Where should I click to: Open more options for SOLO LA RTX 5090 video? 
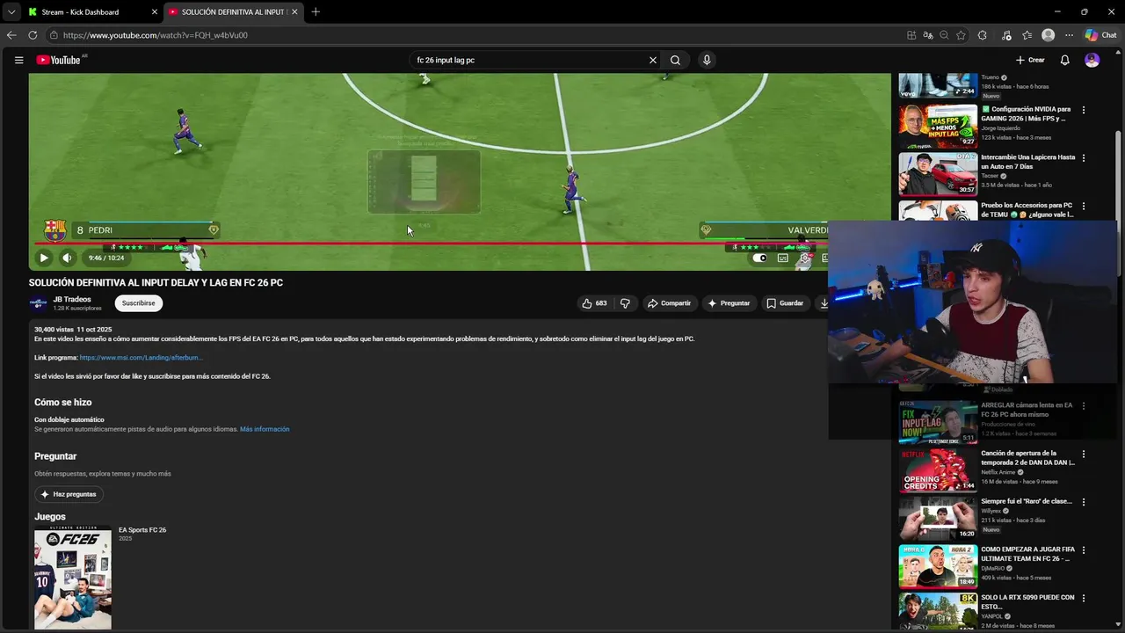(1083, 598)
